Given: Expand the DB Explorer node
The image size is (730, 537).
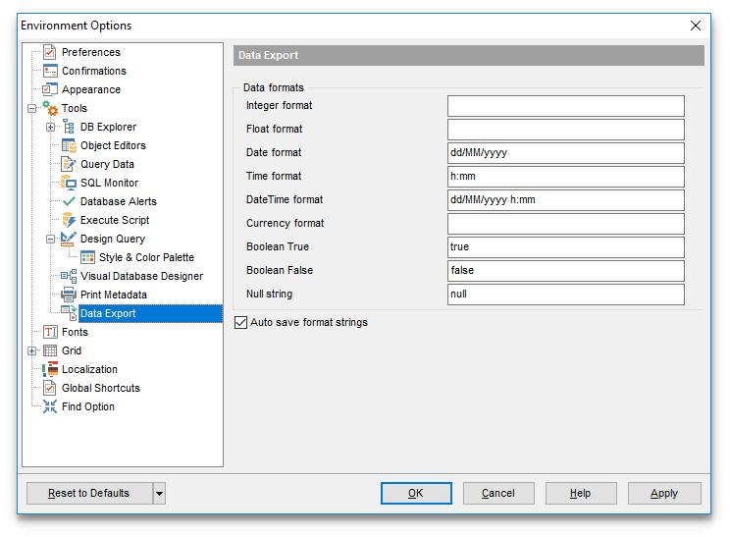Looking at the screenshot, I should tap(51, 127).
